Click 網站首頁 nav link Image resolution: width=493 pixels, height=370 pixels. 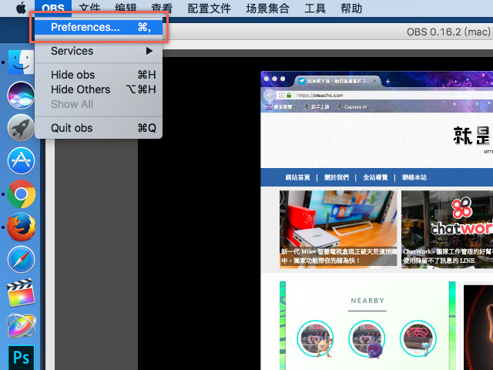[297, 177]
